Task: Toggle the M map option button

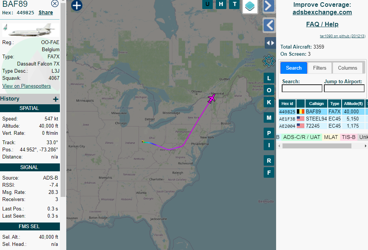Action: click(269, 118)
